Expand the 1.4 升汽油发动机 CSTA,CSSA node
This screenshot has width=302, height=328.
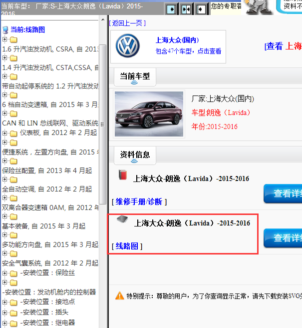click(4, 57)
